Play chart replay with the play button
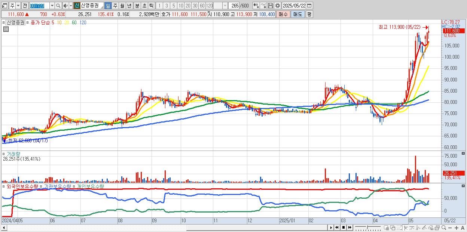 (x=331, y=228)
